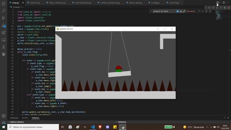Toggle Use Regular Expression in find
Viewport: 231px width, 130px height.
[184, 11]
